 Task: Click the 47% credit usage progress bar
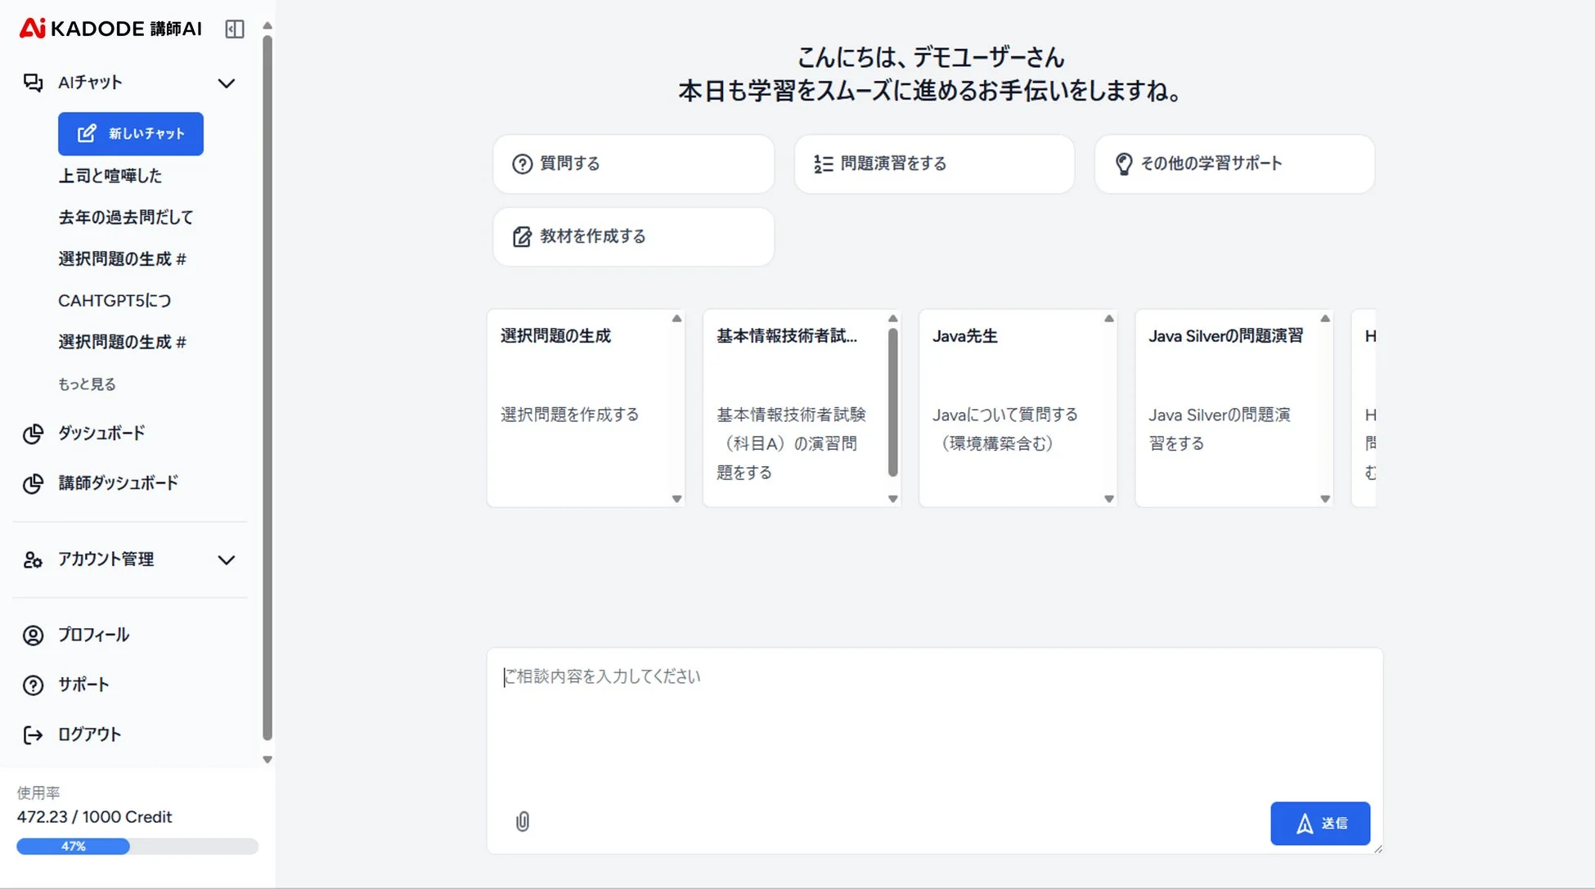(73, 846)
